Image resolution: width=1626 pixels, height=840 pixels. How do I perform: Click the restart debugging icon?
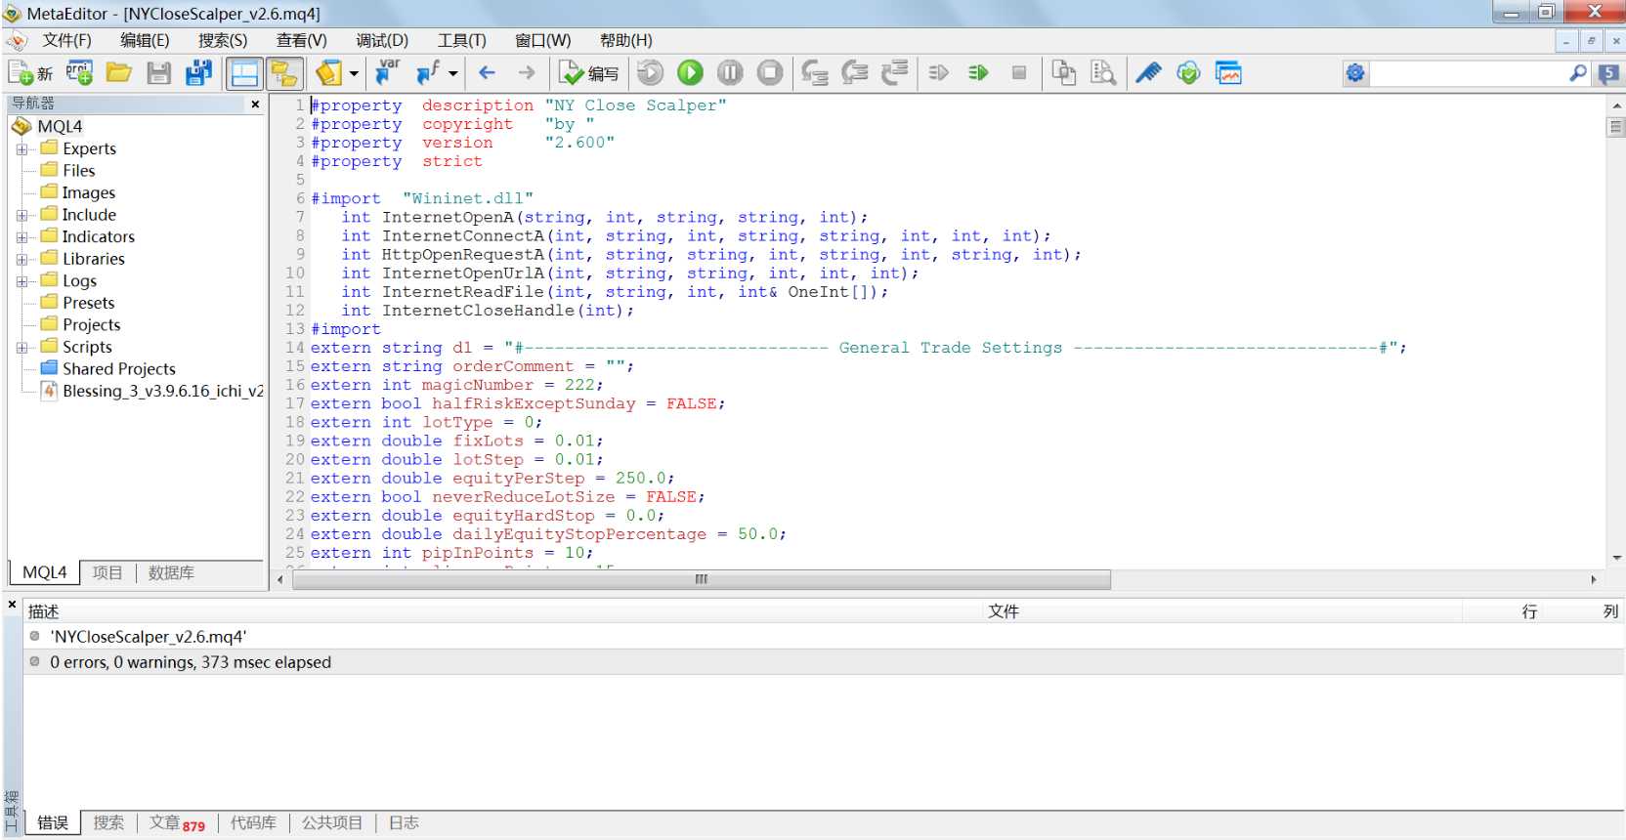(x=650, y=73)
